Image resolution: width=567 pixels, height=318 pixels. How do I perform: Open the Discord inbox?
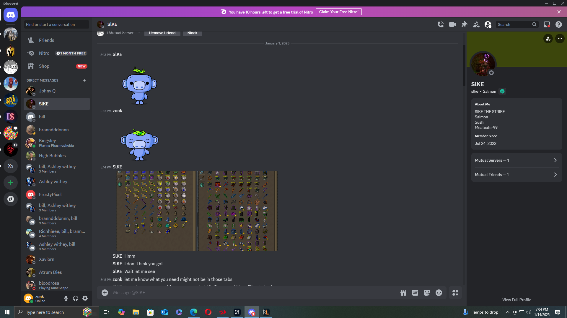[x=547, y=24]
